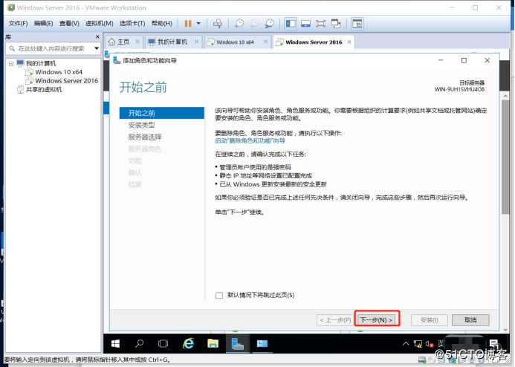Open File Explorer from guest taskbar
The width and height of the screenshot is (515, 367).
tap(213, 344)
